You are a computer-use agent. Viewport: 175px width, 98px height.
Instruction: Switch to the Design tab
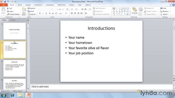(x=28, y=5)
